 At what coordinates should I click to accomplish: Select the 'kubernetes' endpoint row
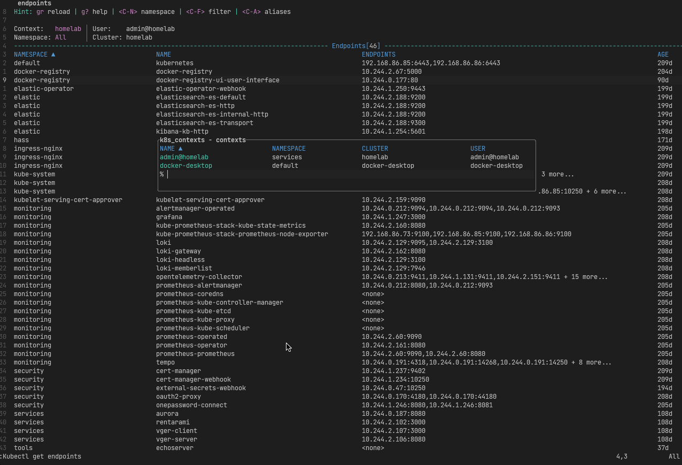(341, 63)
